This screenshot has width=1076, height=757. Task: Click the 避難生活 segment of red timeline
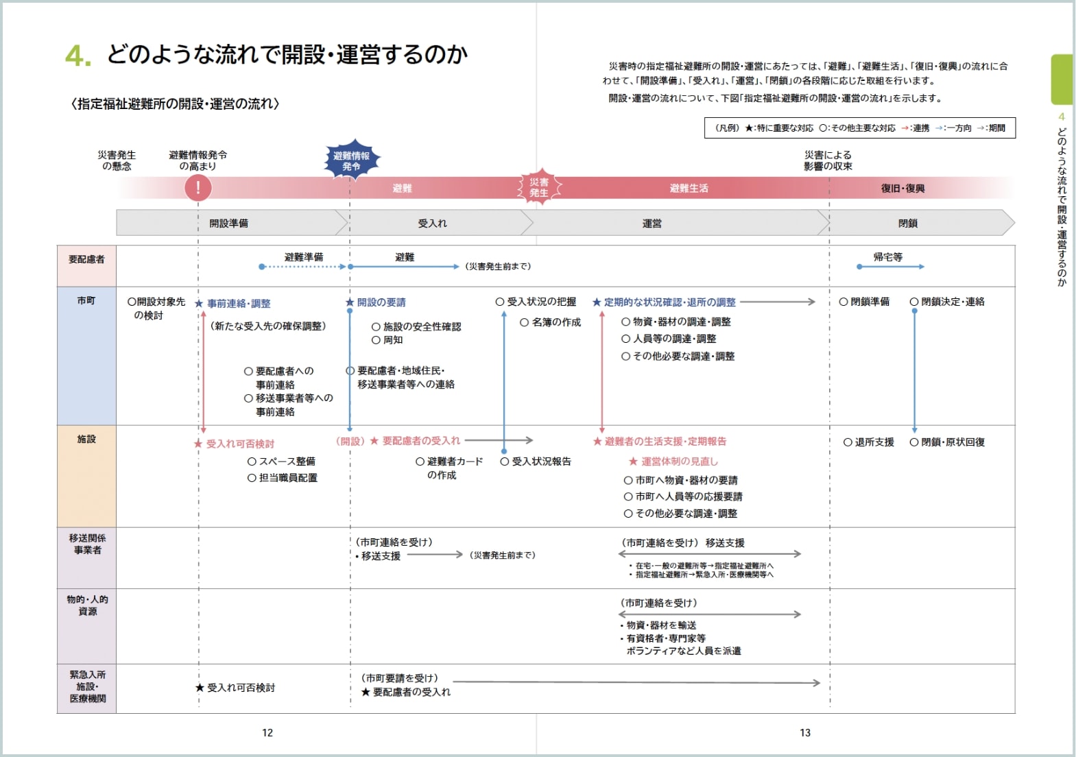click(x=689, y=188)
